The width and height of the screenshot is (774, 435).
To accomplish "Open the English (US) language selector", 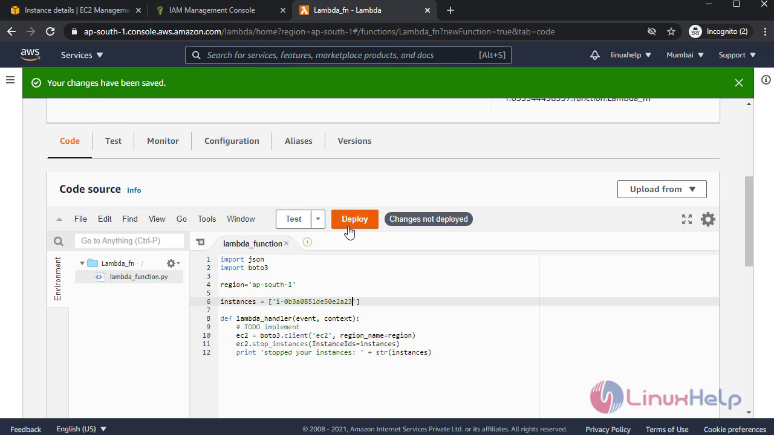I will tap(81, 429).
